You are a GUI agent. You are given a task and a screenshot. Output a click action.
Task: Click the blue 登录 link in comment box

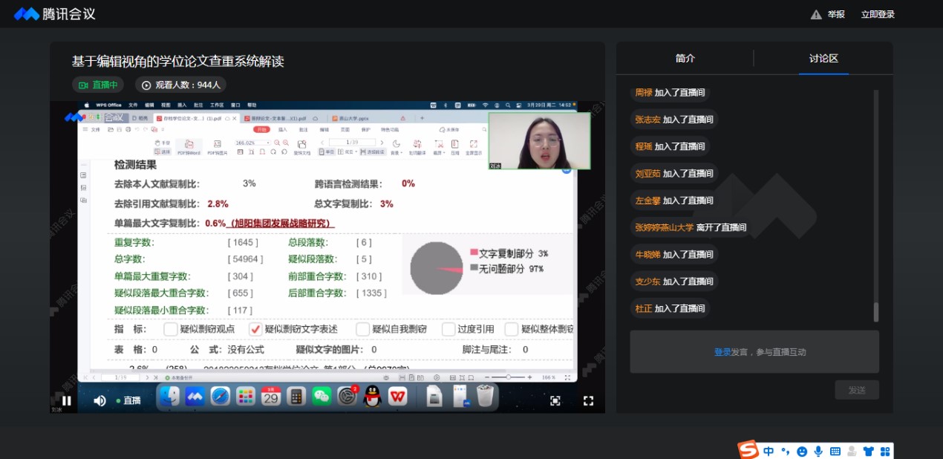tap(722, 352)
